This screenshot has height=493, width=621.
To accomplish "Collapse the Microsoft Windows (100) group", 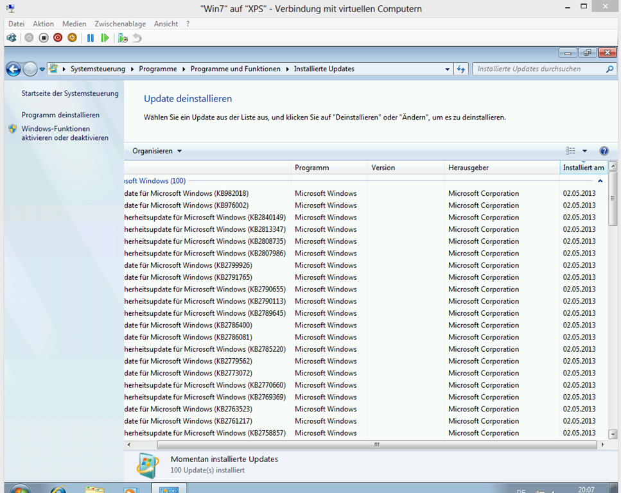I will pos(600,181).
